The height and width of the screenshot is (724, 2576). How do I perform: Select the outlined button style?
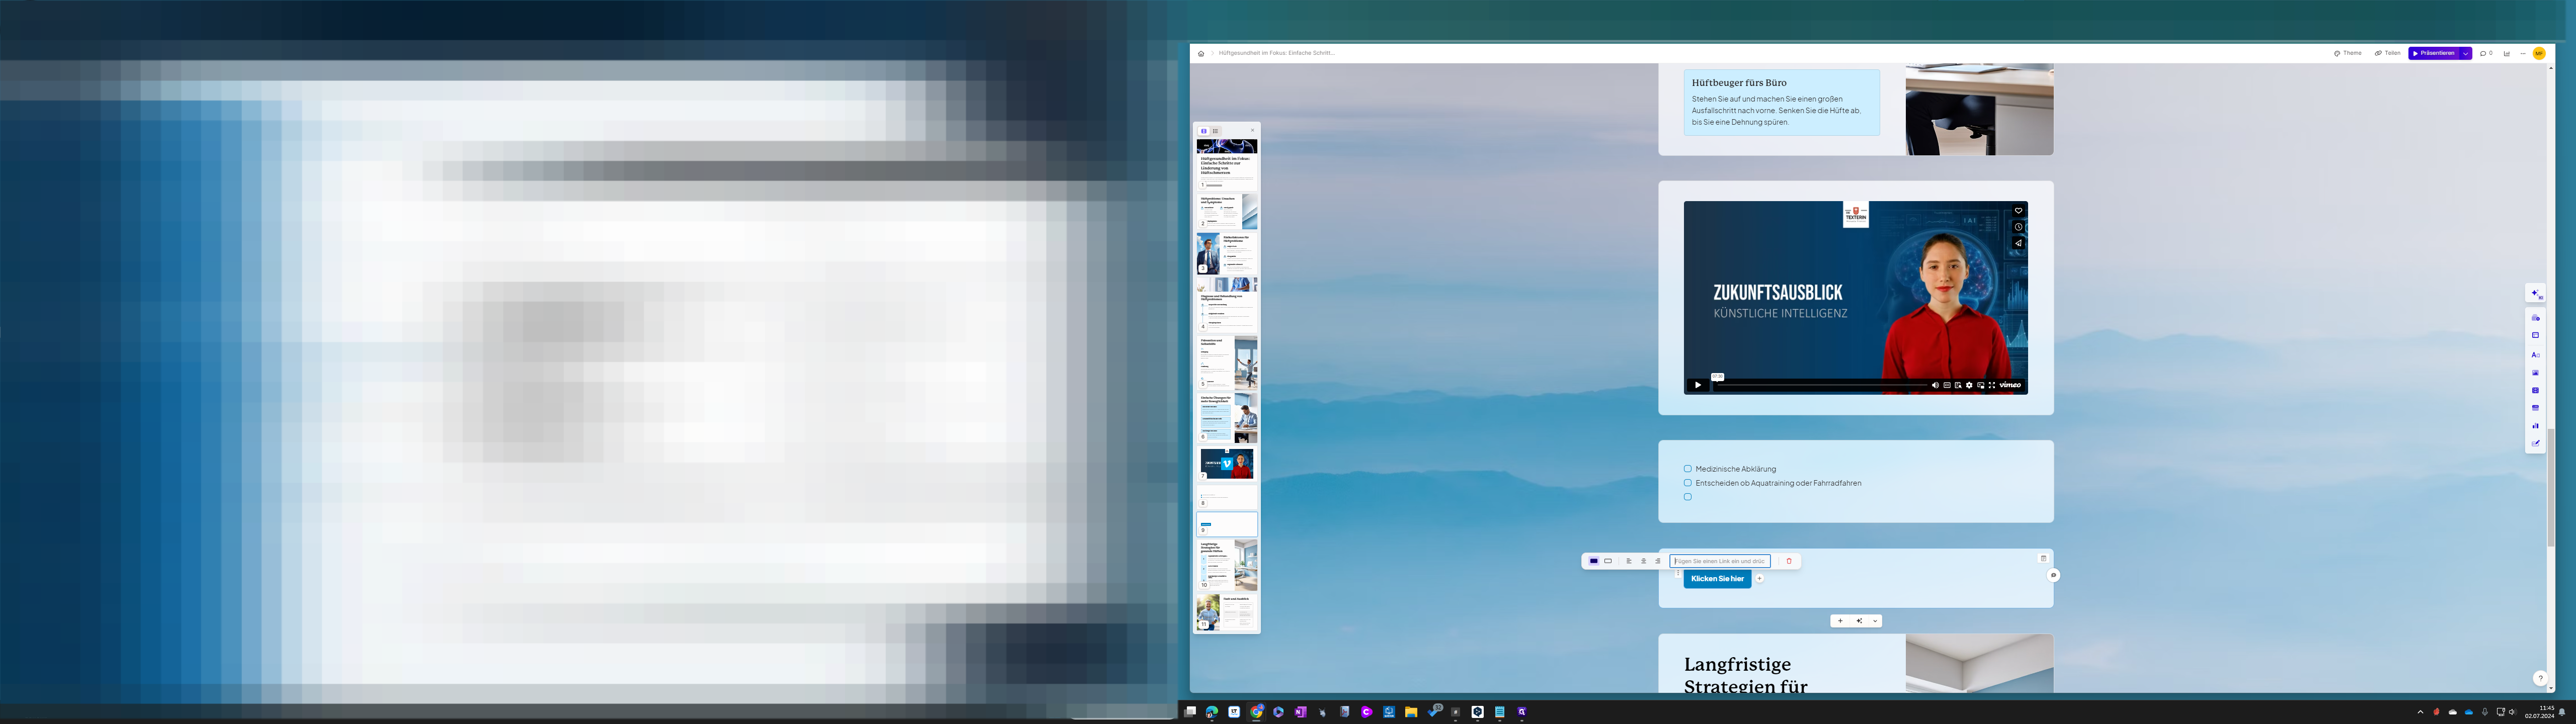point(1608,561)
